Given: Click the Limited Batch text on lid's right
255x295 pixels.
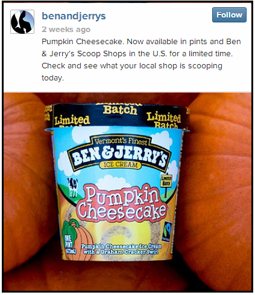Looking at the screenshot, I should pyautogui.click(x=164, y=120).
